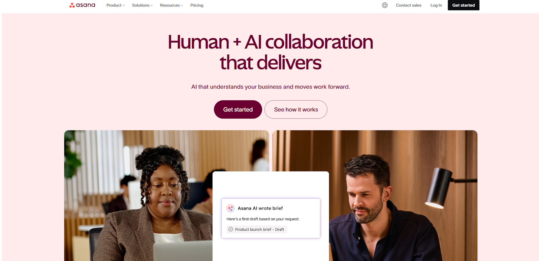Open the Solutions navigation menu
Image resolution: width=539 pixels, height=261 pixels.
[x=142, y=5]
